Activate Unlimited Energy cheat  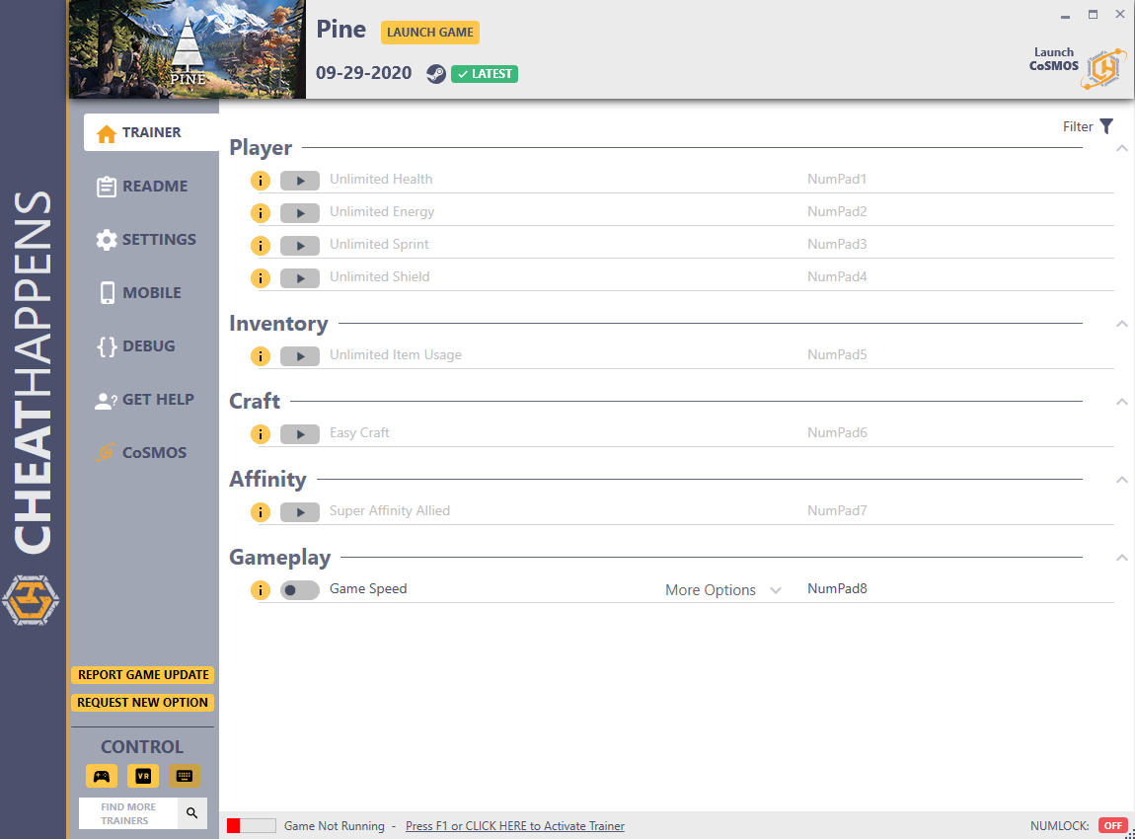[x=300, y=213]
